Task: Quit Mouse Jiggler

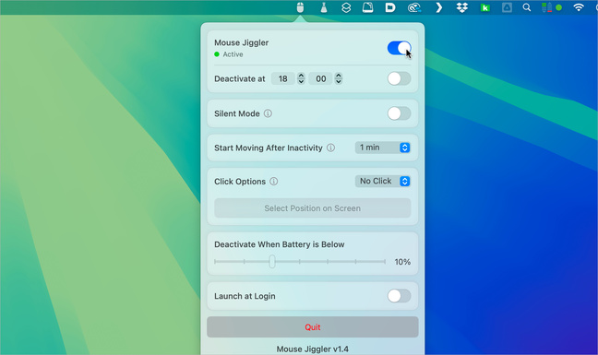Action: pos(312,326)
